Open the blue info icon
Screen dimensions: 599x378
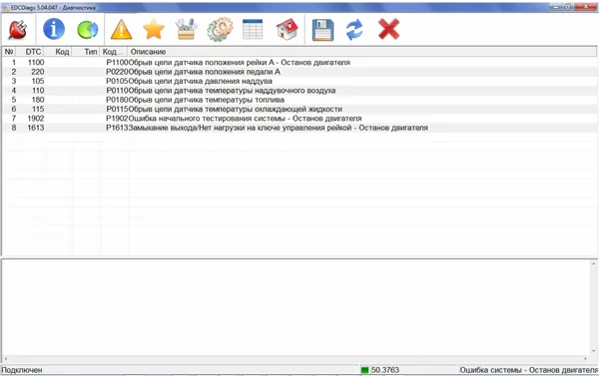point(54,29)
